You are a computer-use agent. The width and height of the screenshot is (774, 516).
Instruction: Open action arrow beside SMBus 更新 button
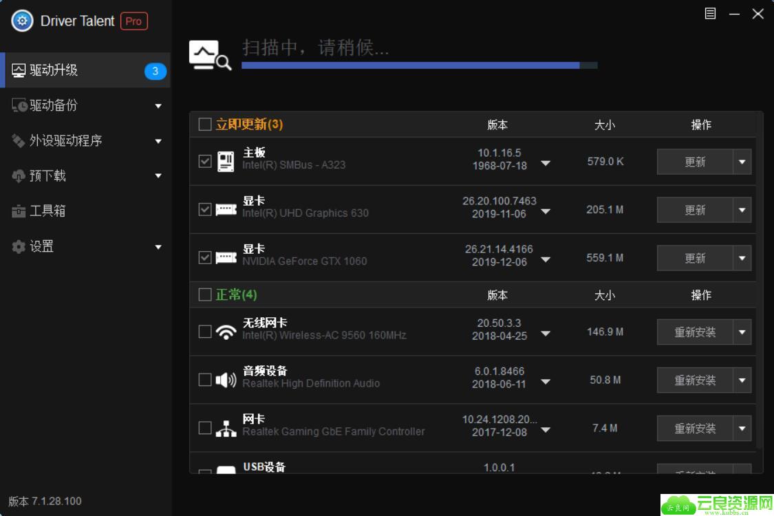point(742,162)
